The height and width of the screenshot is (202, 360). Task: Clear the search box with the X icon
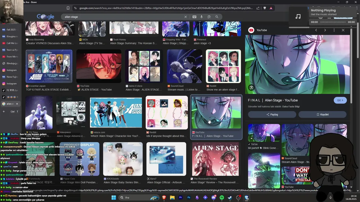click(186, 17)
